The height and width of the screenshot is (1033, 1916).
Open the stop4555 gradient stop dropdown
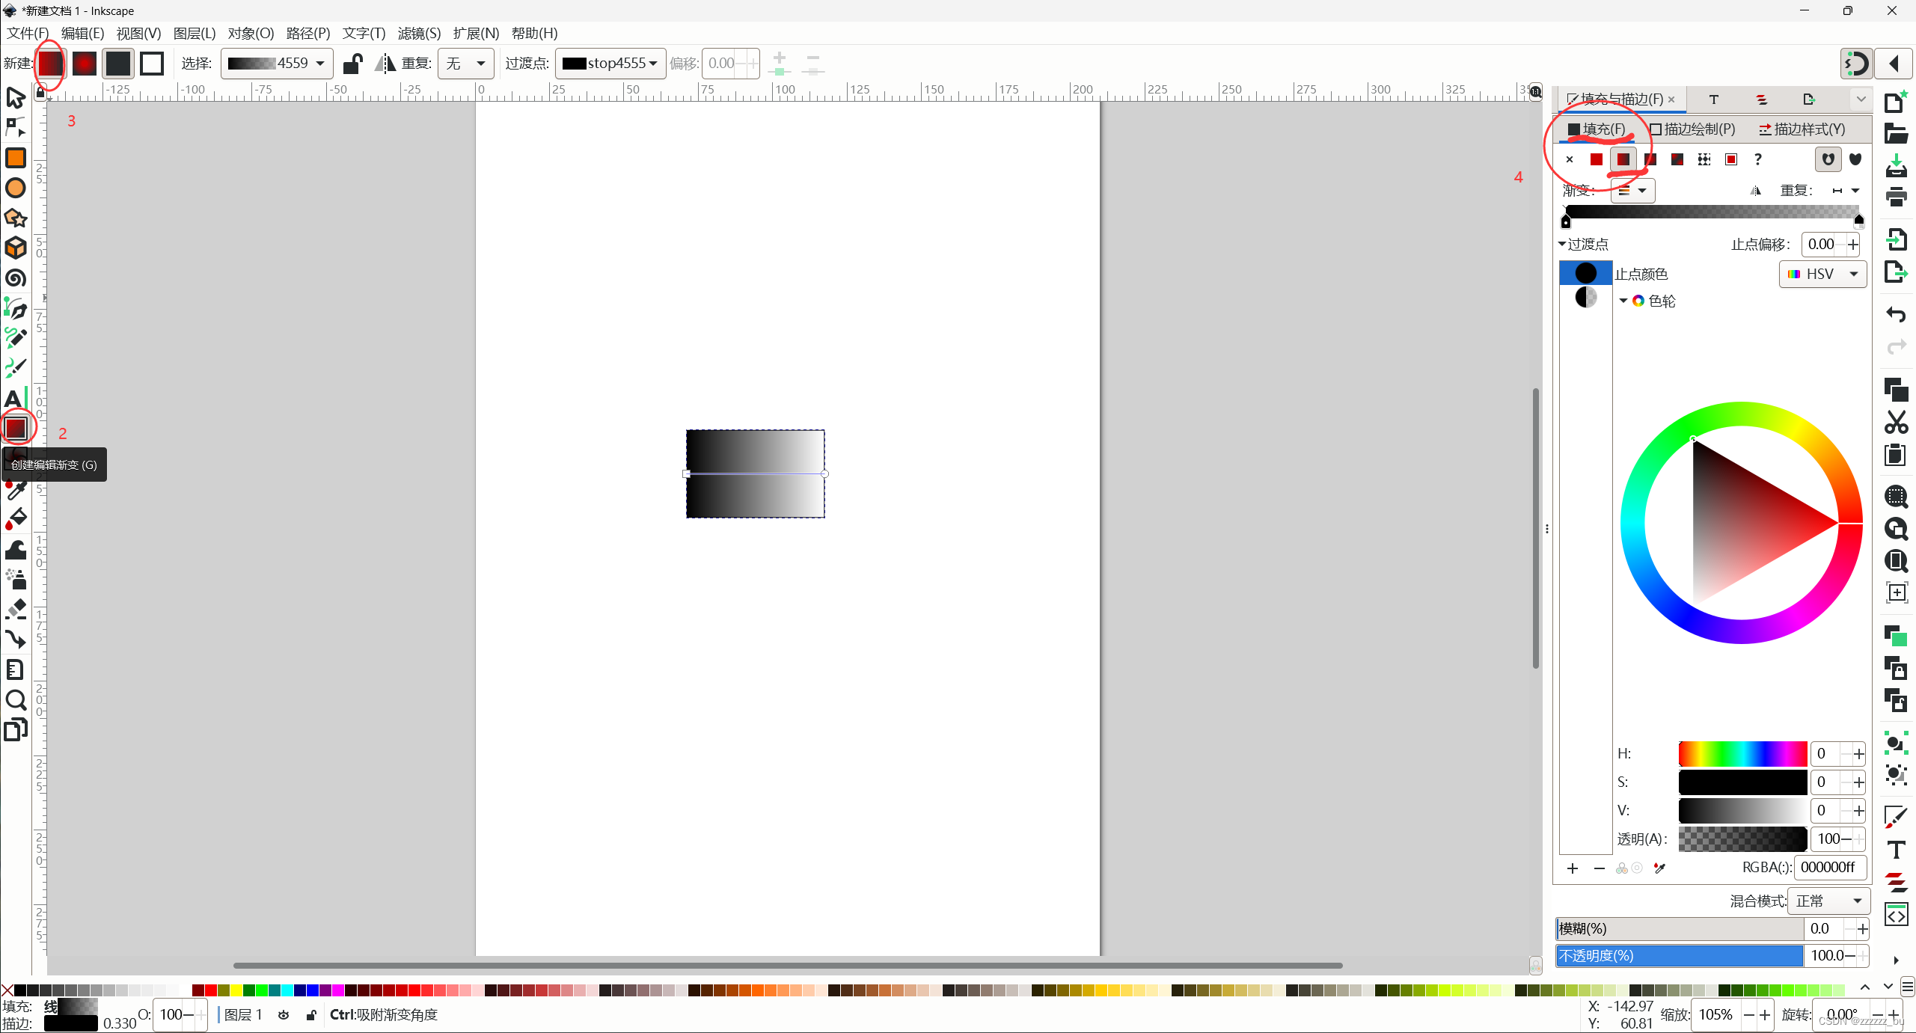(610, 64)
